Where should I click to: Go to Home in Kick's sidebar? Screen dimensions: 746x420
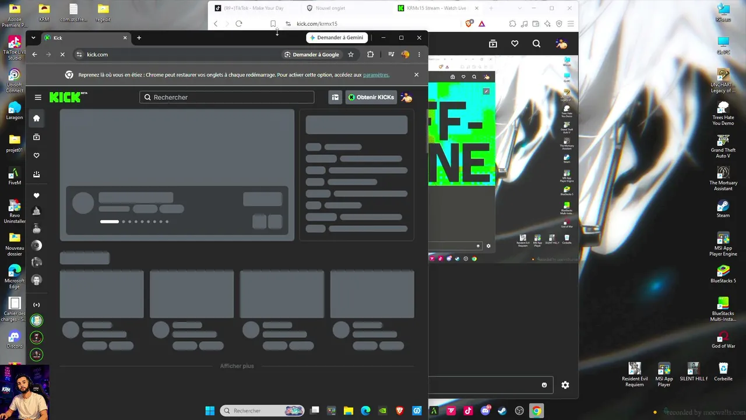pyautogui.click(x=36, y=118)
